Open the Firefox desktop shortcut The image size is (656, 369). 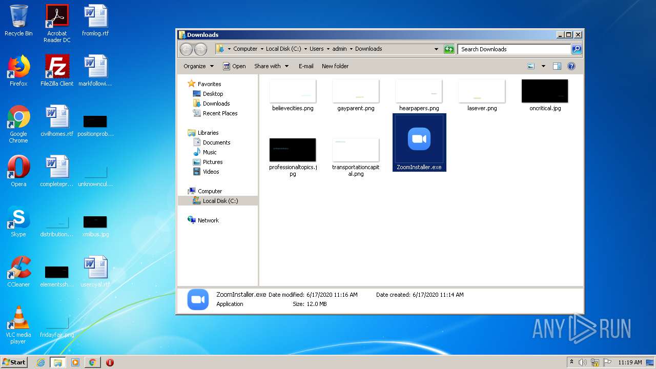point(18,71)
